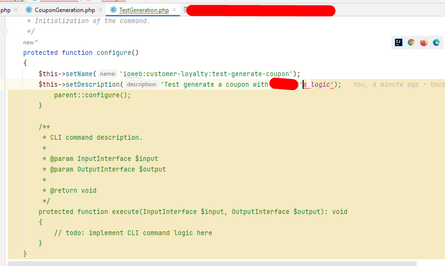
Task: Click the 'description:' parameter hint
Action: pos(141,84)
